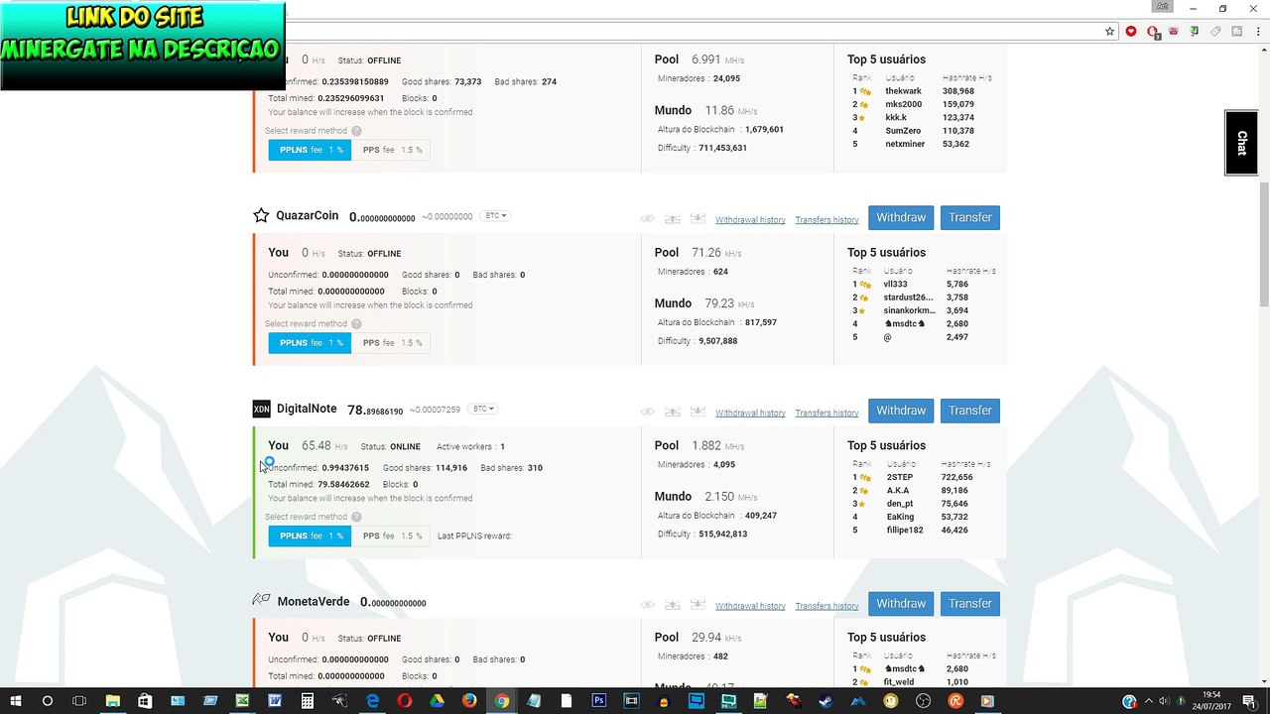This screenshot has height=714, width=1270.
Task: Select PPS fee 1.5% for QuazarCoin
Action: click(391, 343)
